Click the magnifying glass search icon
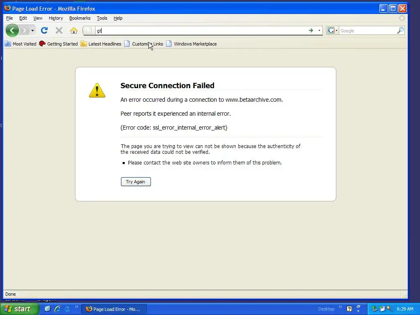 (x=400, y=30)
